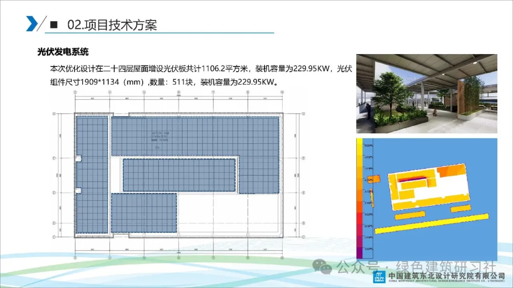Screen dimensions: 513x288
Task: Click the WeChat logo in the watermark
Action: click(x=325, y=268)
